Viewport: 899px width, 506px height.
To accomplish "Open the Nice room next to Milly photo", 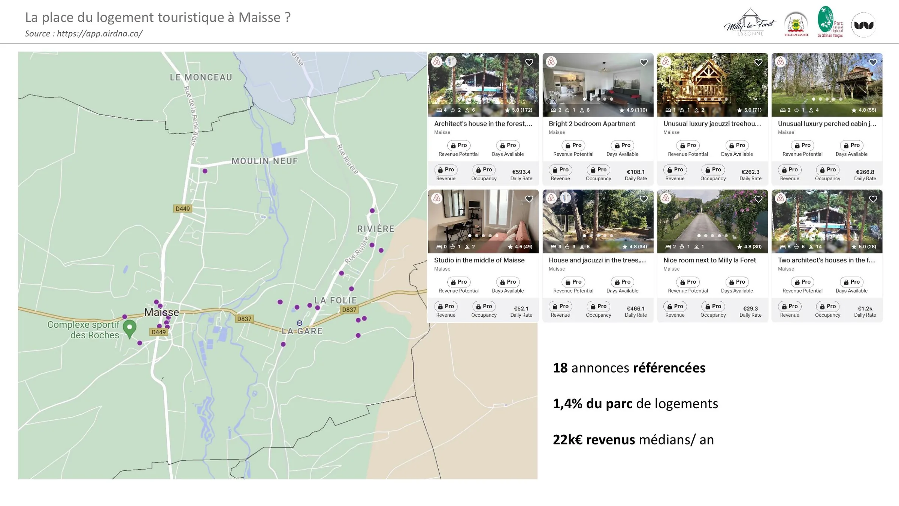I will tap(712, 221).
